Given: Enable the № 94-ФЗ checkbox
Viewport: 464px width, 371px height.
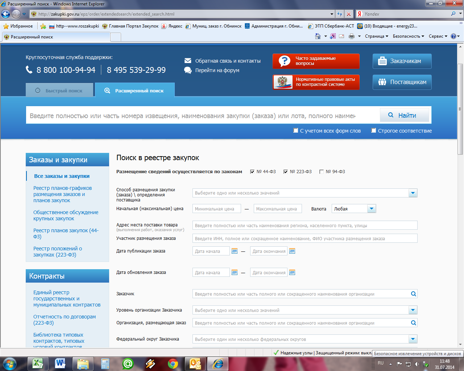Looking at the screenshot, I should tap(322, 172).
